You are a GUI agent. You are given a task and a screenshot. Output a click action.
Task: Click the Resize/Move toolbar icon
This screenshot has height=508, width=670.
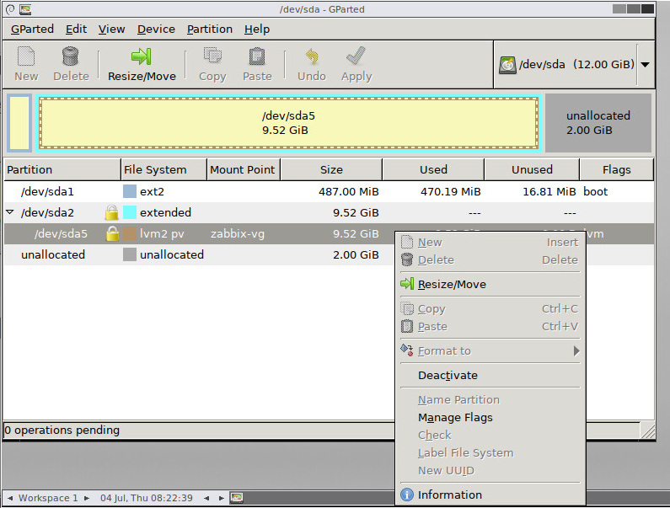point(142,56)
